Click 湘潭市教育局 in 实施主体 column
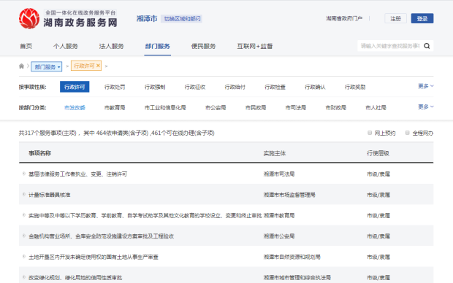This screenshot has height=283, width=453. [279, 215]
